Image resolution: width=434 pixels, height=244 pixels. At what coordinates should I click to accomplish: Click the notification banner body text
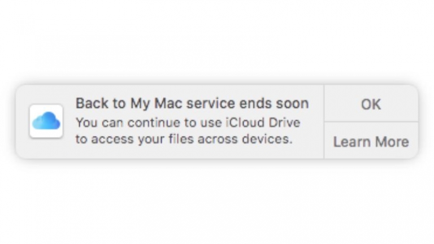pyautogui.click(x=188, y=131)
